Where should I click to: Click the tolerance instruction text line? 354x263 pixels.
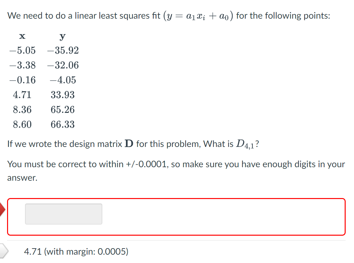176,164
